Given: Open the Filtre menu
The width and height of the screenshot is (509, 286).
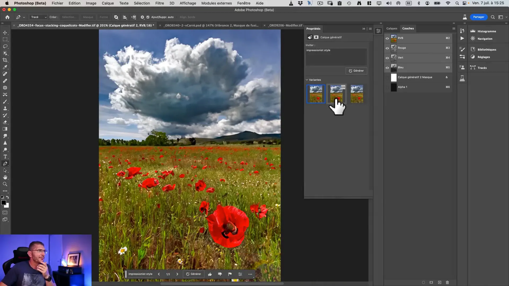Looking at the screenshot, I should [x=160, y=3].
